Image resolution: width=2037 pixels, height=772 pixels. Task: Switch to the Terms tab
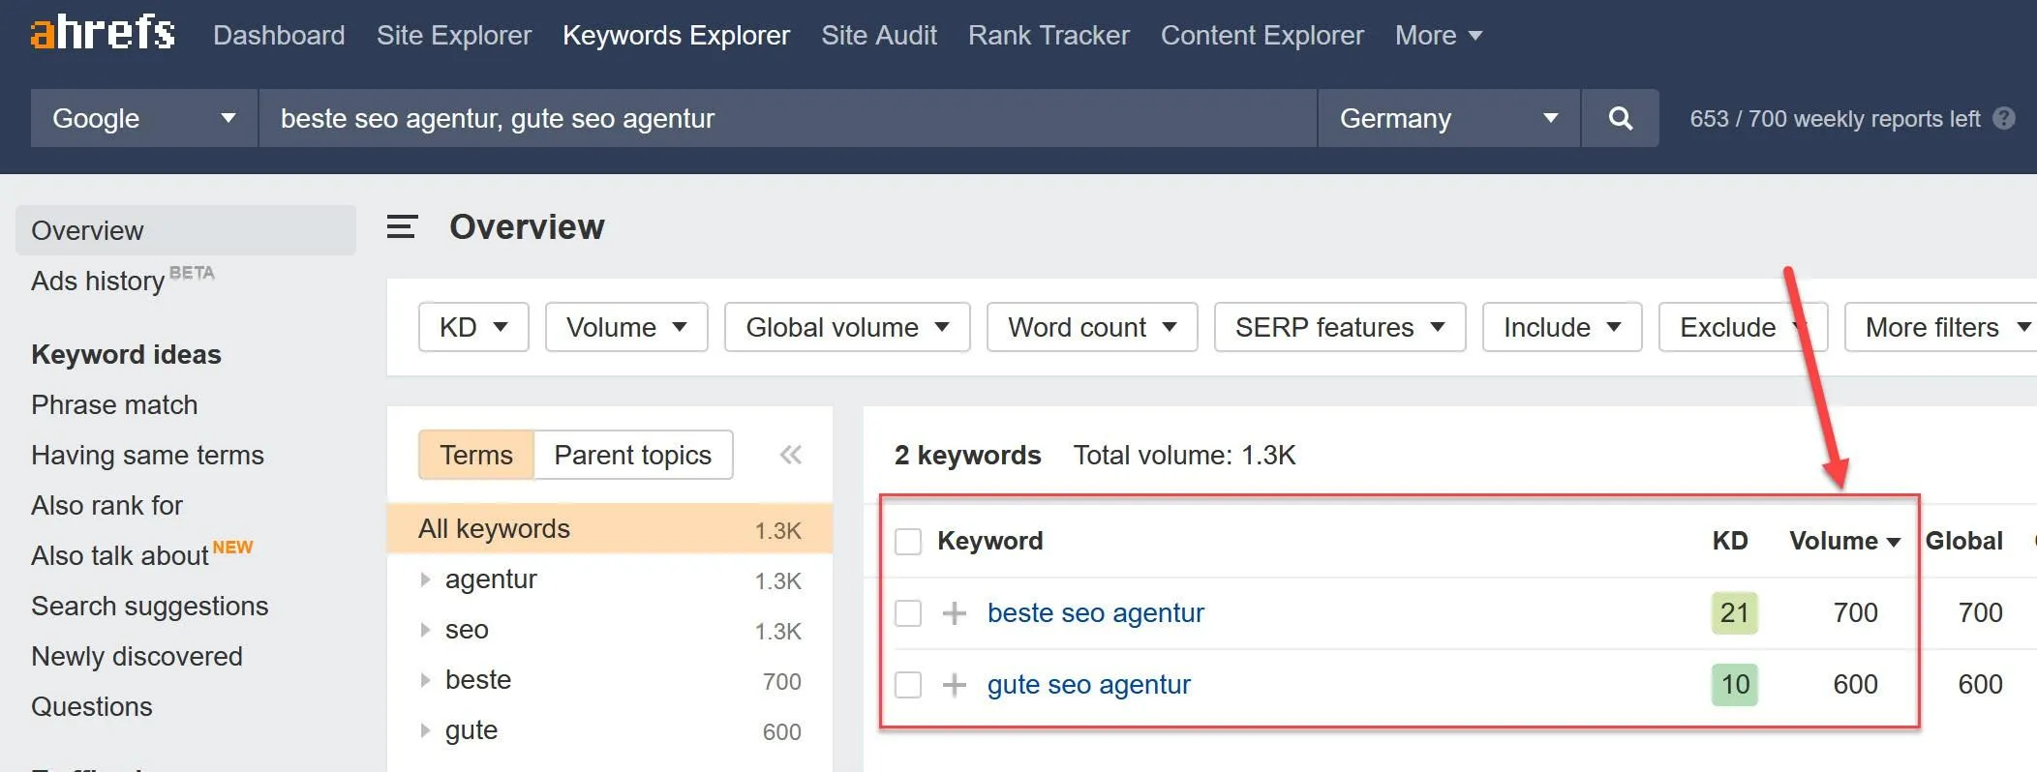476,455
